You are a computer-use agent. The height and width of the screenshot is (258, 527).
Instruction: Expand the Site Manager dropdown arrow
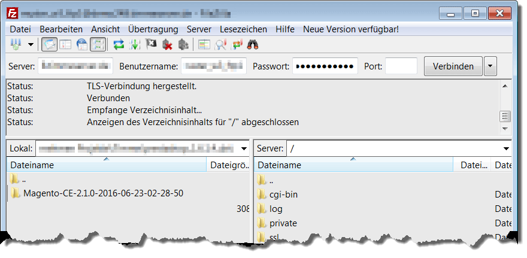31,45
